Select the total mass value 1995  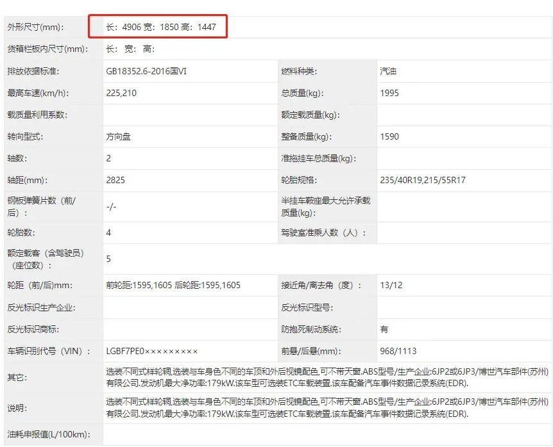[x=389, y=93]
